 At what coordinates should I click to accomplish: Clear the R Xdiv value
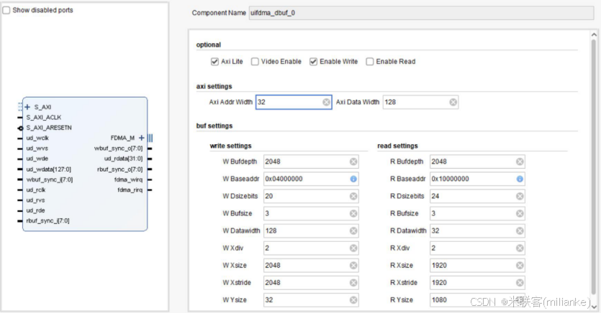pos(520,248)
